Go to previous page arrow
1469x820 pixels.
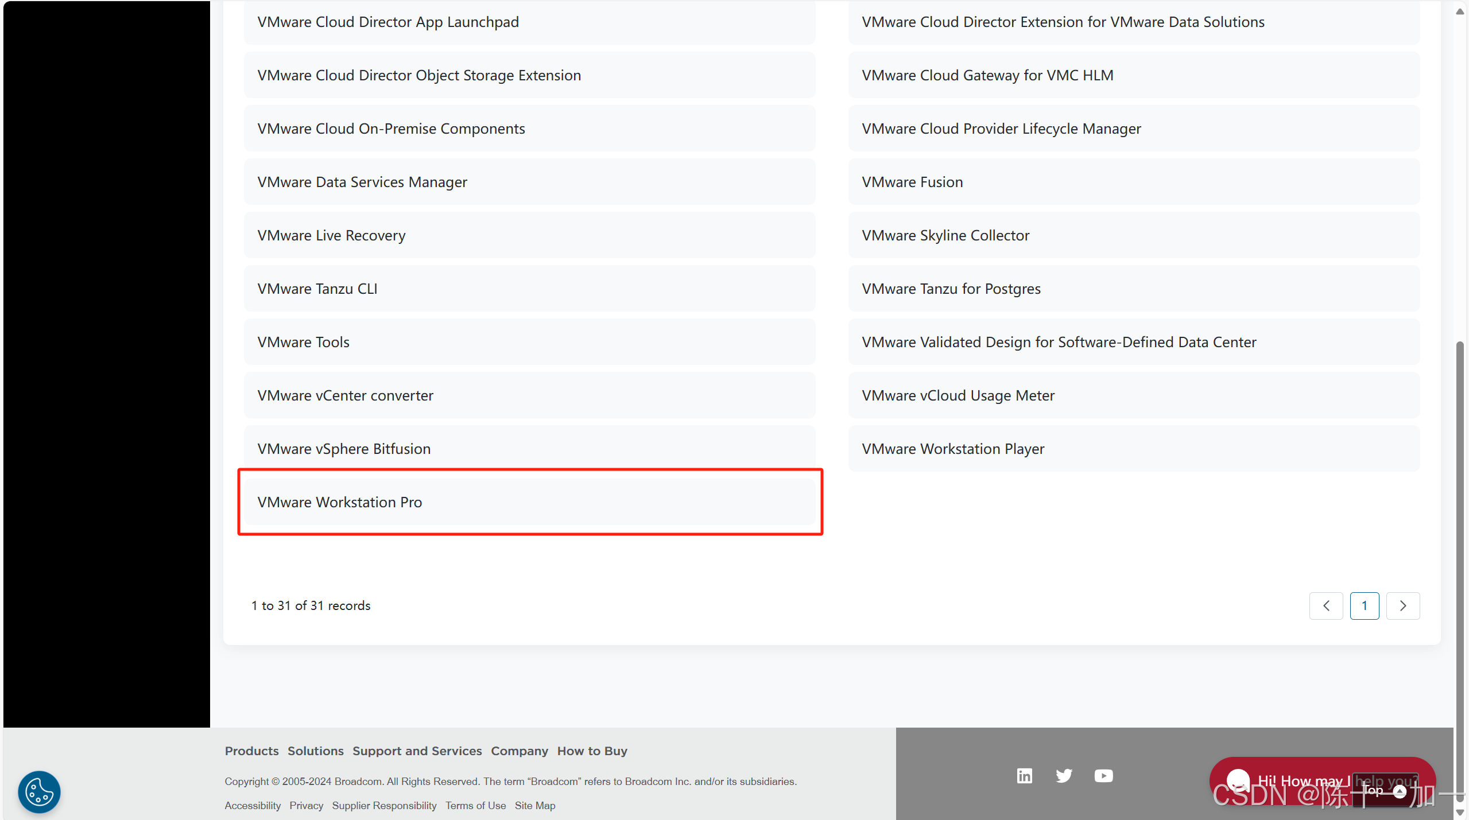1326,605
